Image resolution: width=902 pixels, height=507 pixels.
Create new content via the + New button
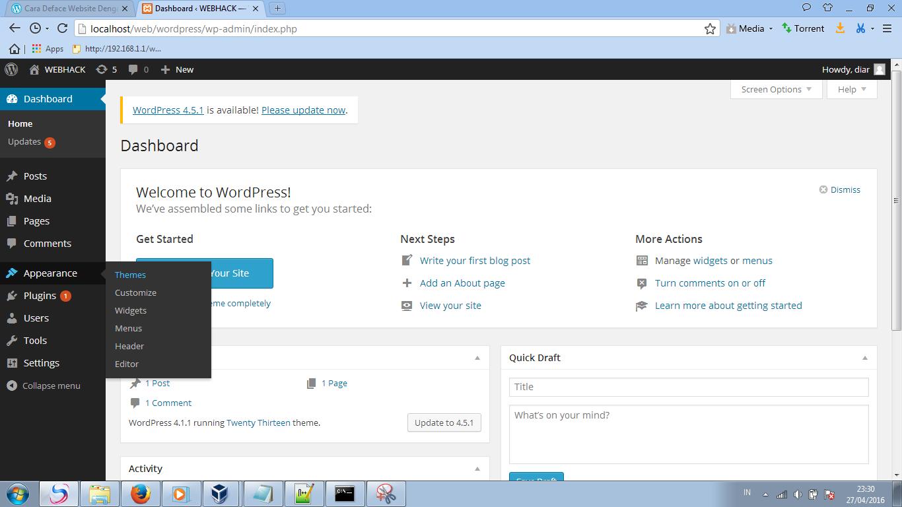pos(177,69)
